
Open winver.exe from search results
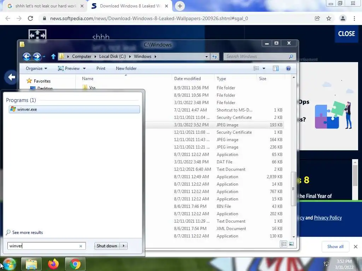74,109
